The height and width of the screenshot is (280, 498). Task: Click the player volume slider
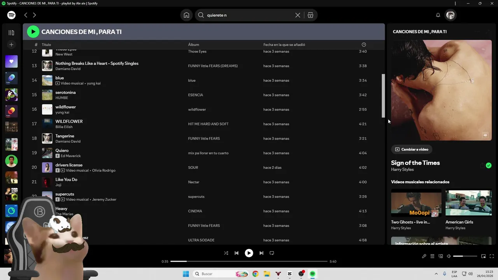pyautogui.click(x=465, y=256)
